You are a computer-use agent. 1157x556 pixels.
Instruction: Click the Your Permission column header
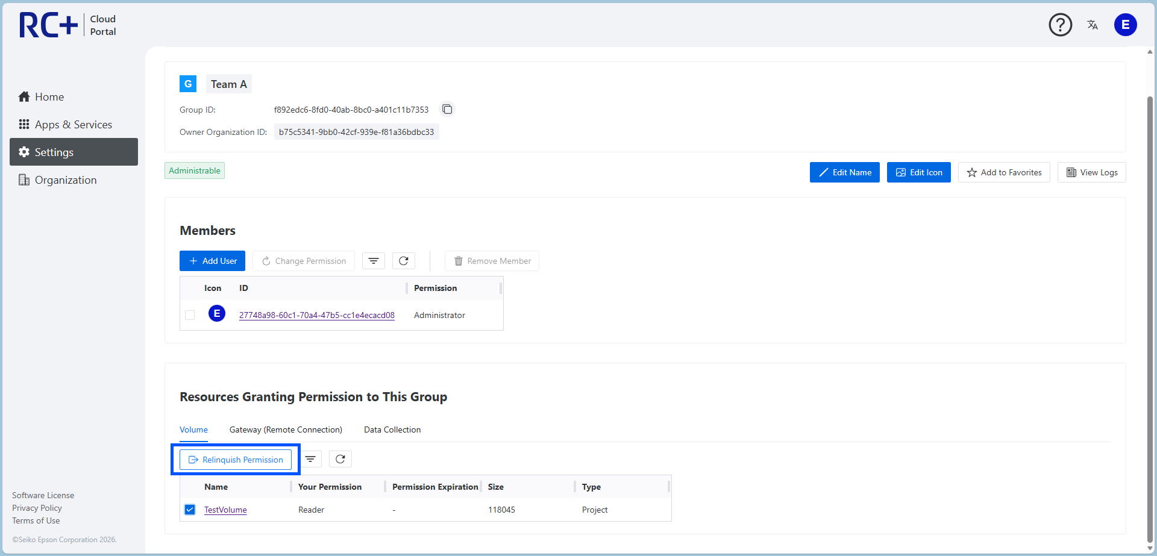330,487
